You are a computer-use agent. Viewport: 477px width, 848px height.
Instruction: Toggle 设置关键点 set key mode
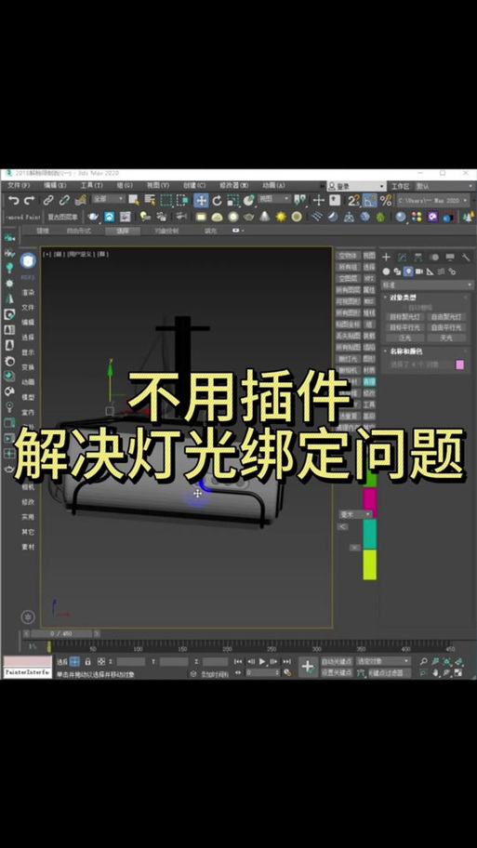[337, 672]
